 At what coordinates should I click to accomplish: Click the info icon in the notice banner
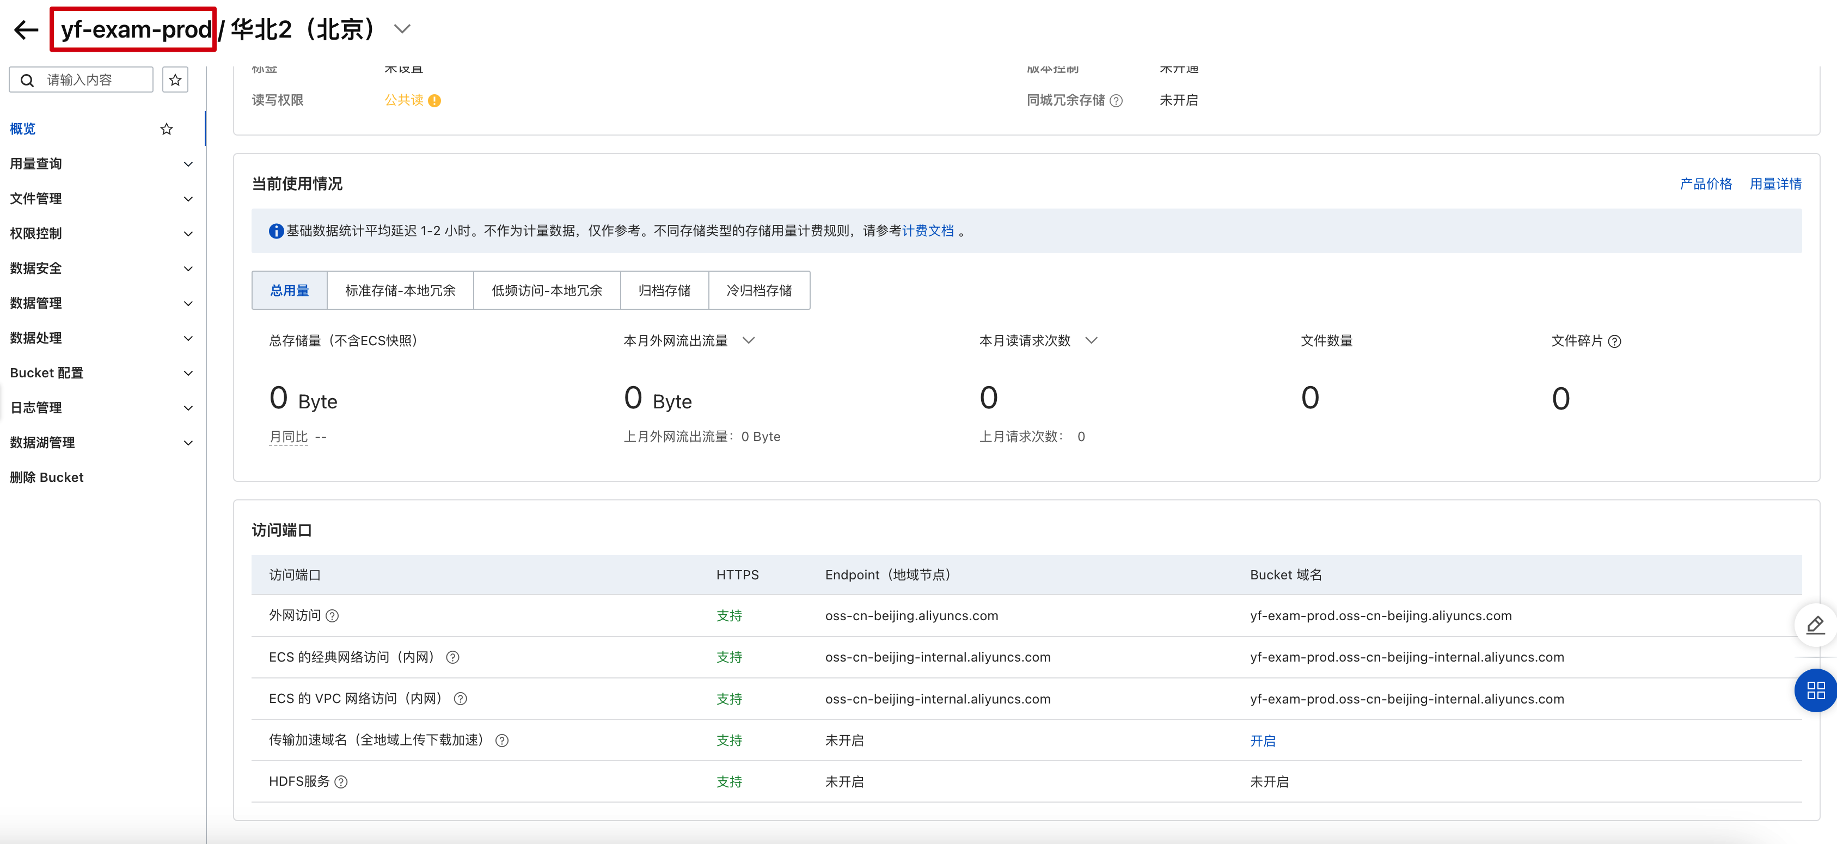pos(276,231)
